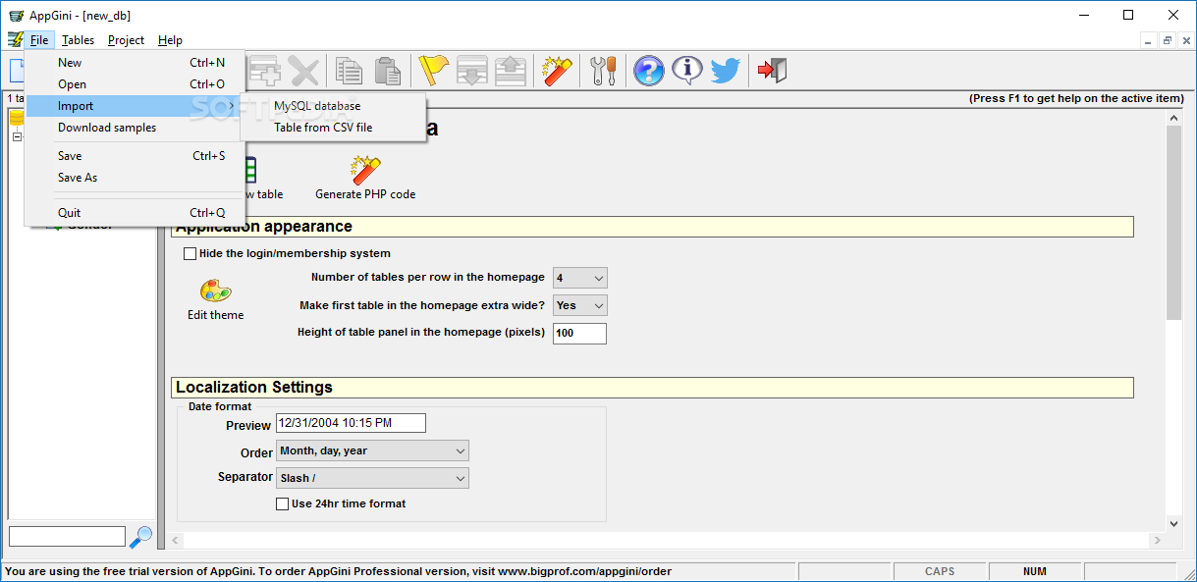Click the yellow flag toolbar icon
Screen dimensions: 1197x582
433,71
